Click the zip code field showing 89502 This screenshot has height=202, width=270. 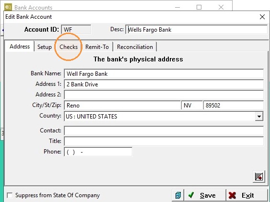pyautogui.click(x=234, y=105)
